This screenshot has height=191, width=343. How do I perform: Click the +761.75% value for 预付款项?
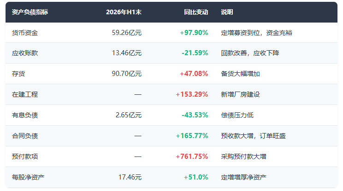192,156
